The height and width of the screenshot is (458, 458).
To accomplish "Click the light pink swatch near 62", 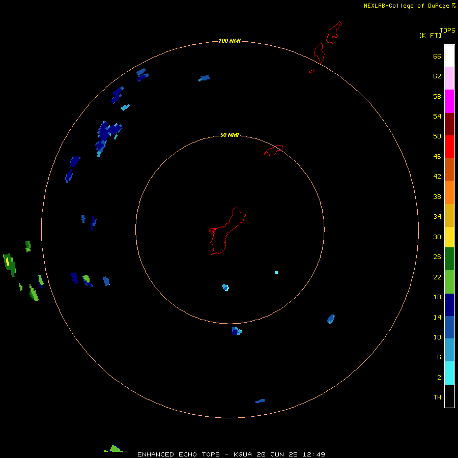I will click(x=449, y=78).
